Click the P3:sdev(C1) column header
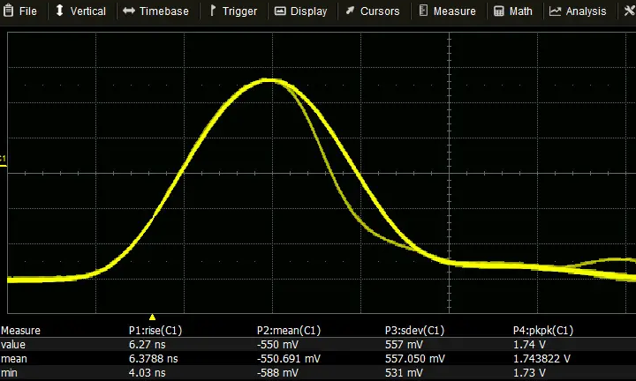Image resolution: width=636 pixels, height=381 pixels. pos(415,331)
